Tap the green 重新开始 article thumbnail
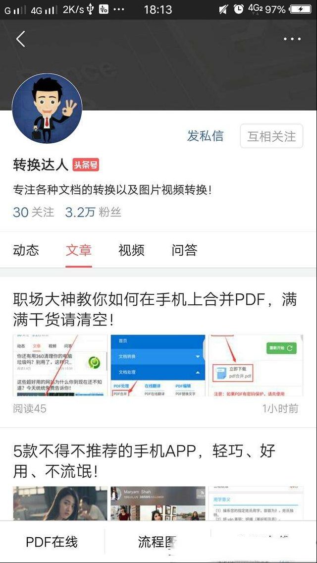This screenshot has width=317, height=563. [256, 366]
